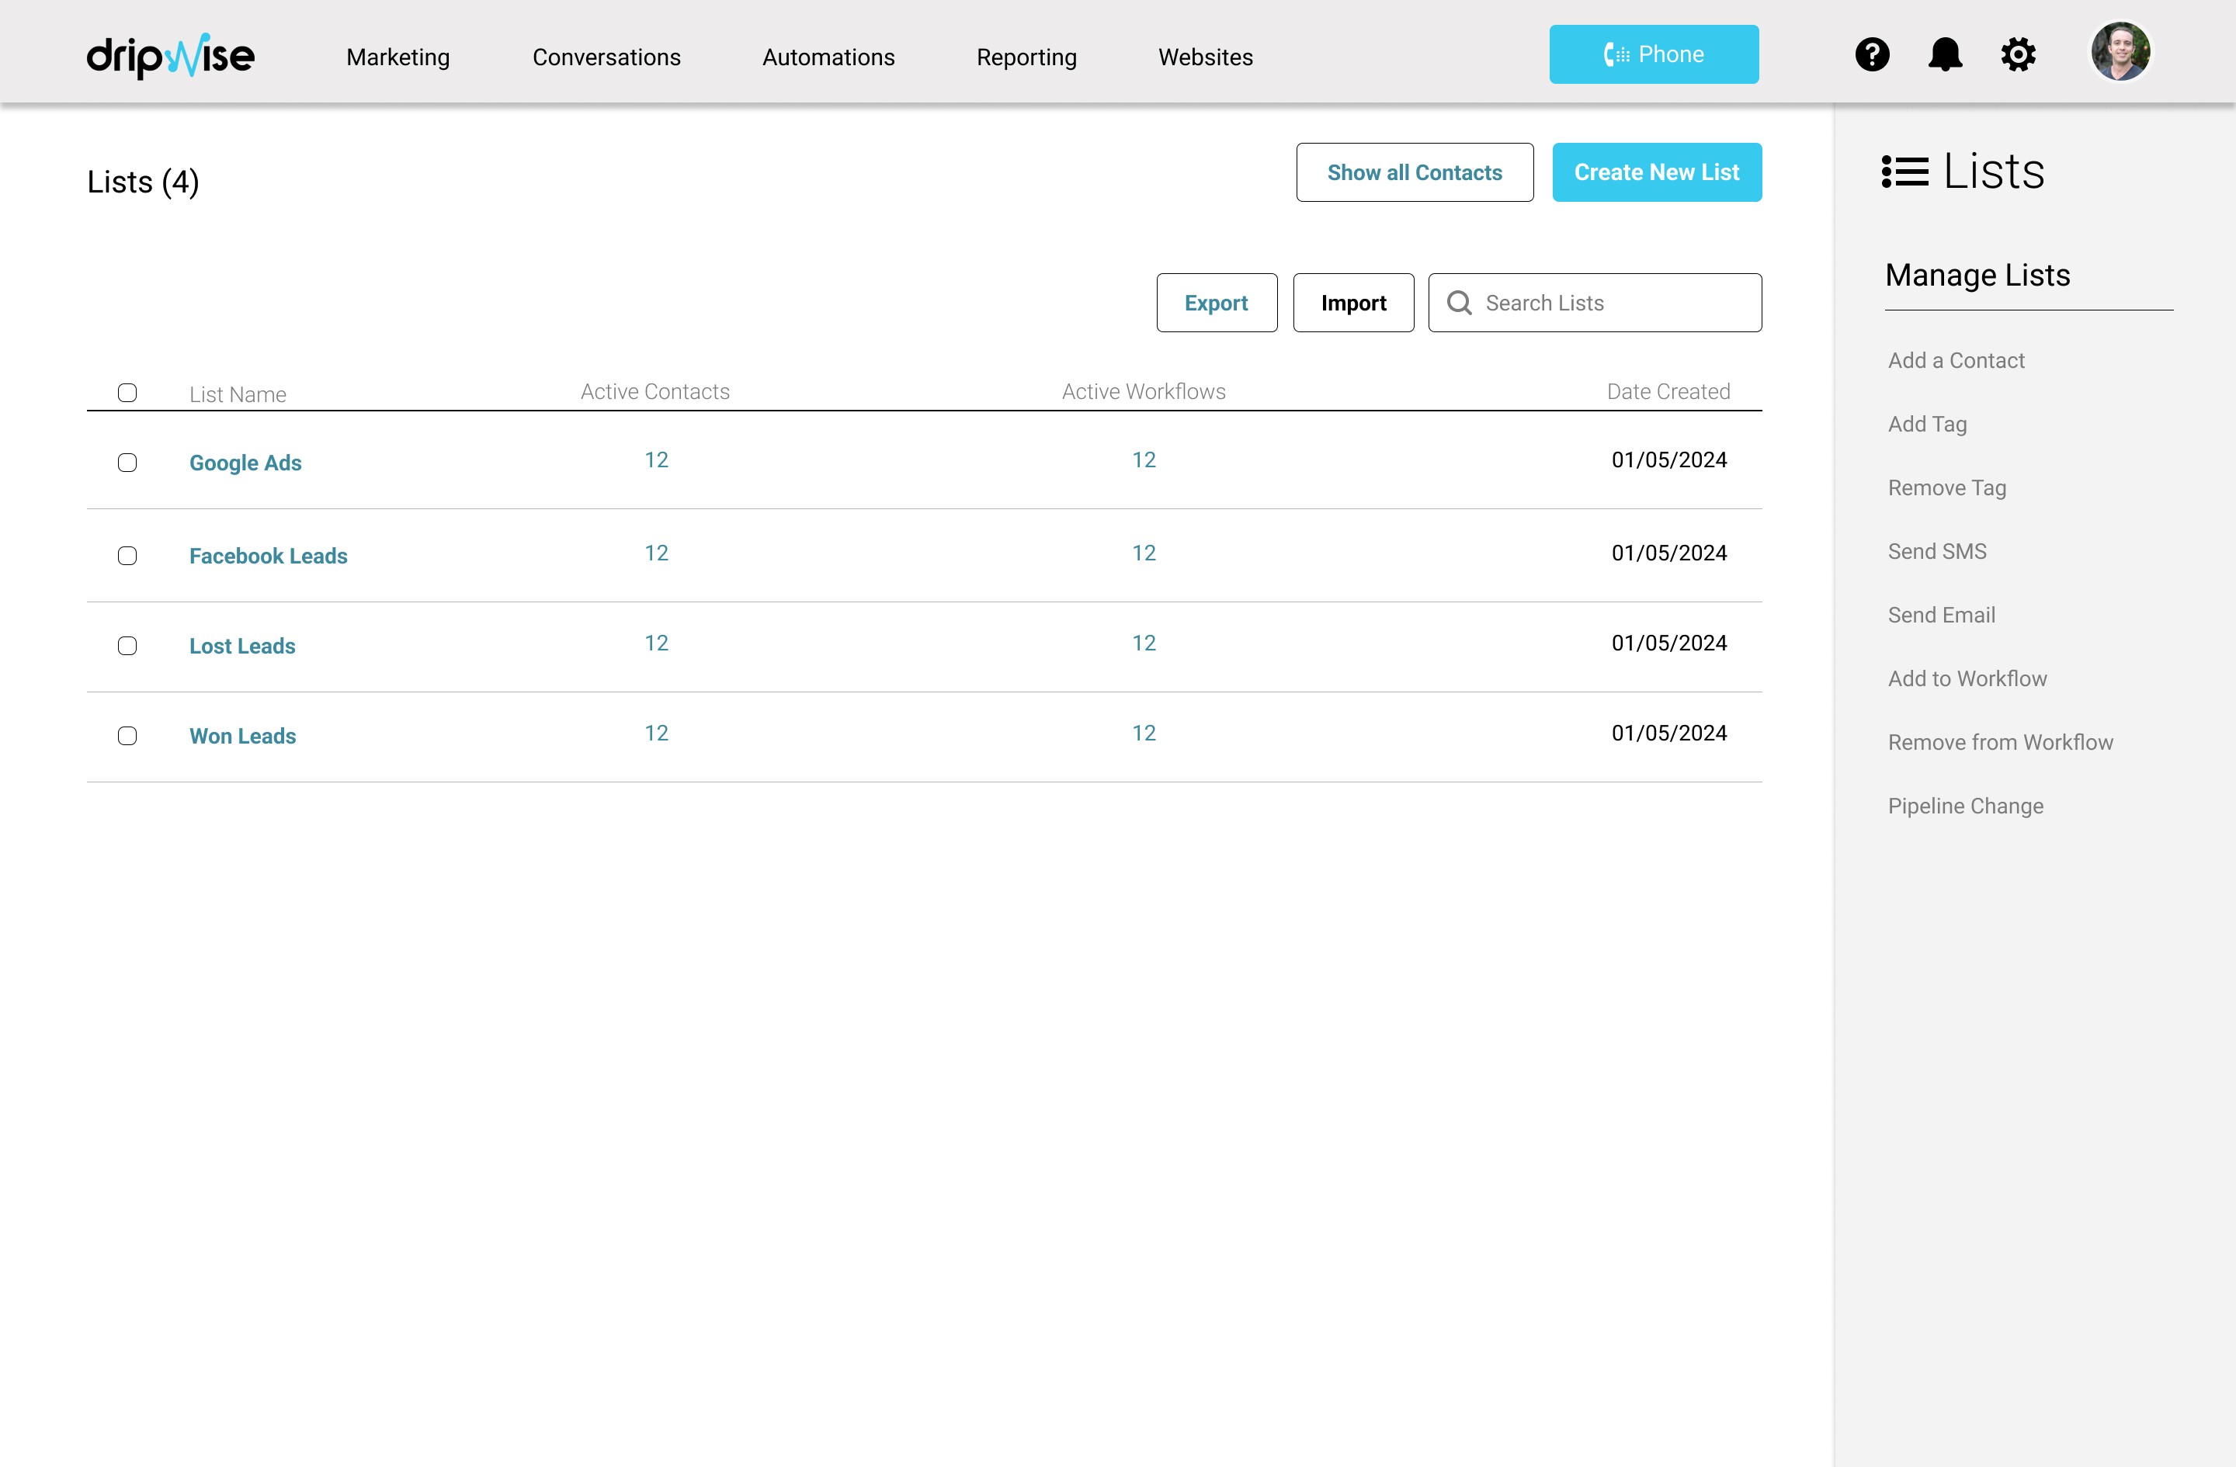
Task: Open the help question mark icon
Action: 1871,54
